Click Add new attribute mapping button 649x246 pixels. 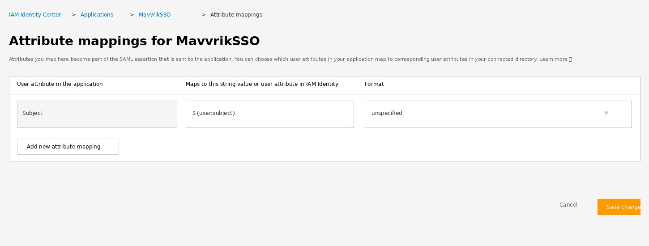68,147
